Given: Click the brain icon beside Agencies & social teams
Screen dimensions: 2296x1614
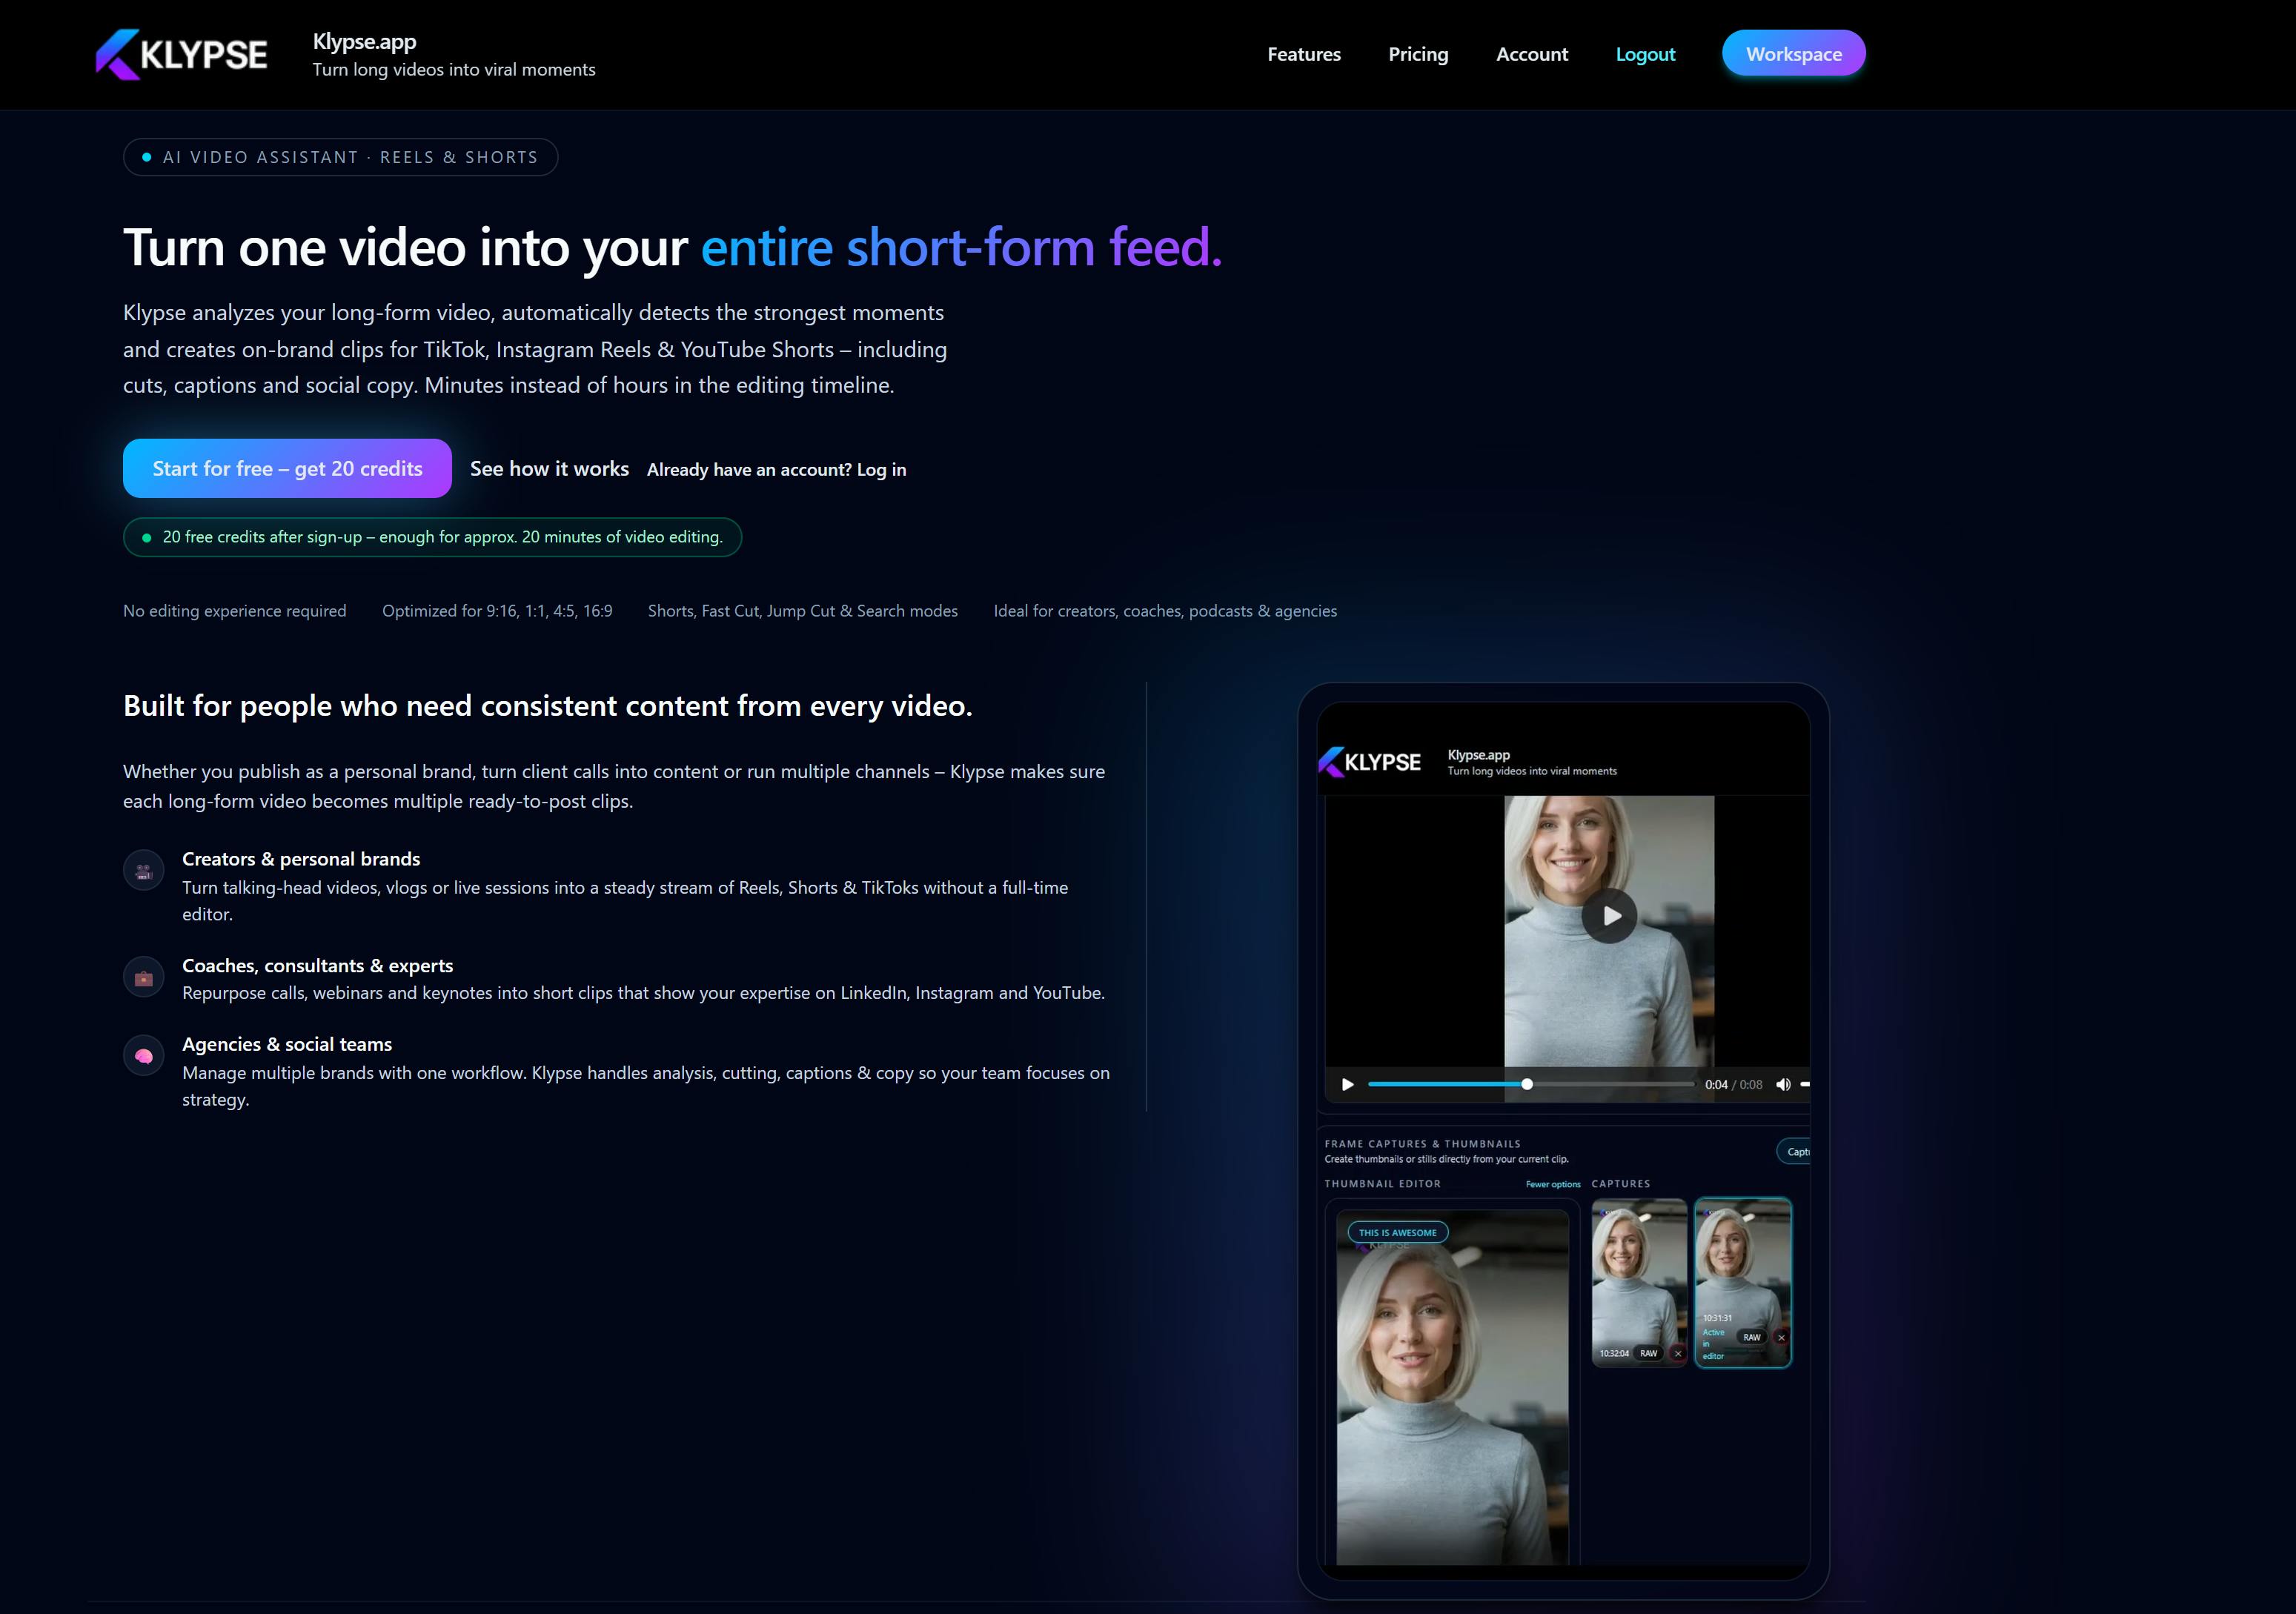Looking at the screenshot, I should pos(144,1055).
